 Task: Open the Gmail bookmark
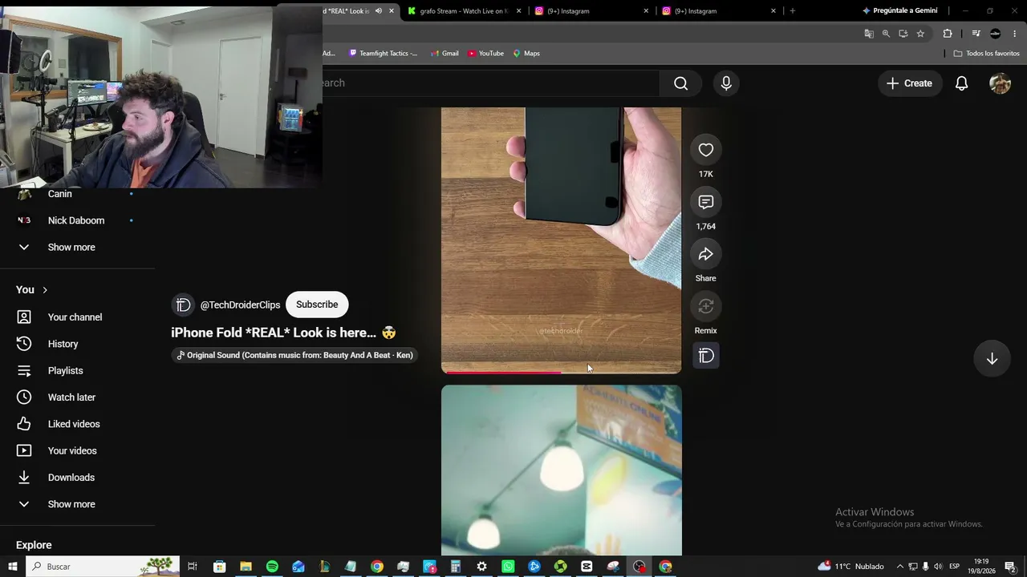(444, 54)
